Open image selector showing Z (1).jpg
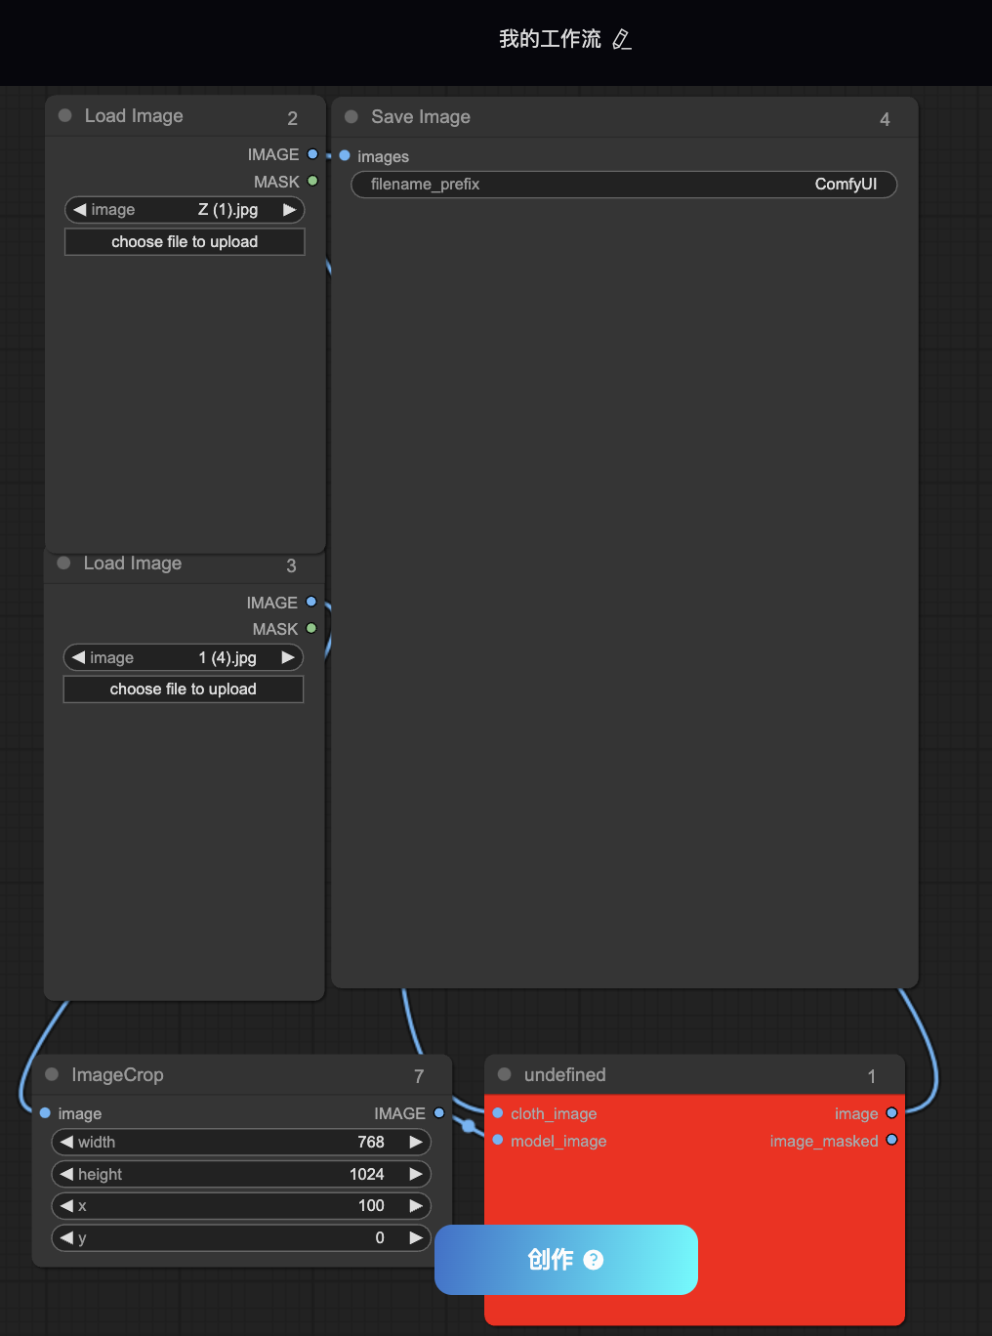 coord(185,210)
